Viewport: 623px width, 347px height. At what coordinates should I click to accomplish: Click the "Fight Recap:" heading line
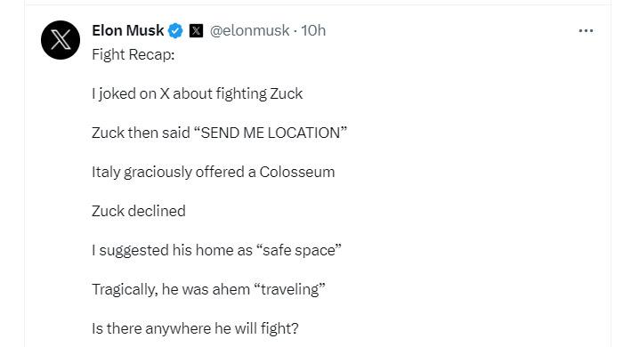tap(133, 54)
